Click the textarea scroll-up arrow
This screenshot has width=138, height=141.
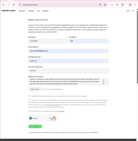(103, 80)
